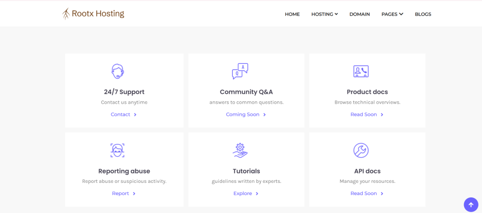This screenshot has height=213, width=482.
Task: Click the Rootx Hosting root logo
Action: [x=66, y=14]
